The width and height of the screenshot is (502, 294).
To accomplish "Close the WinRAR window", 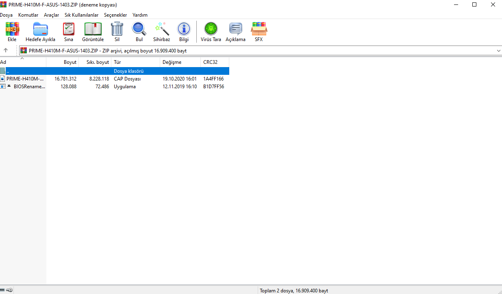I will click(x=493, y=4).
